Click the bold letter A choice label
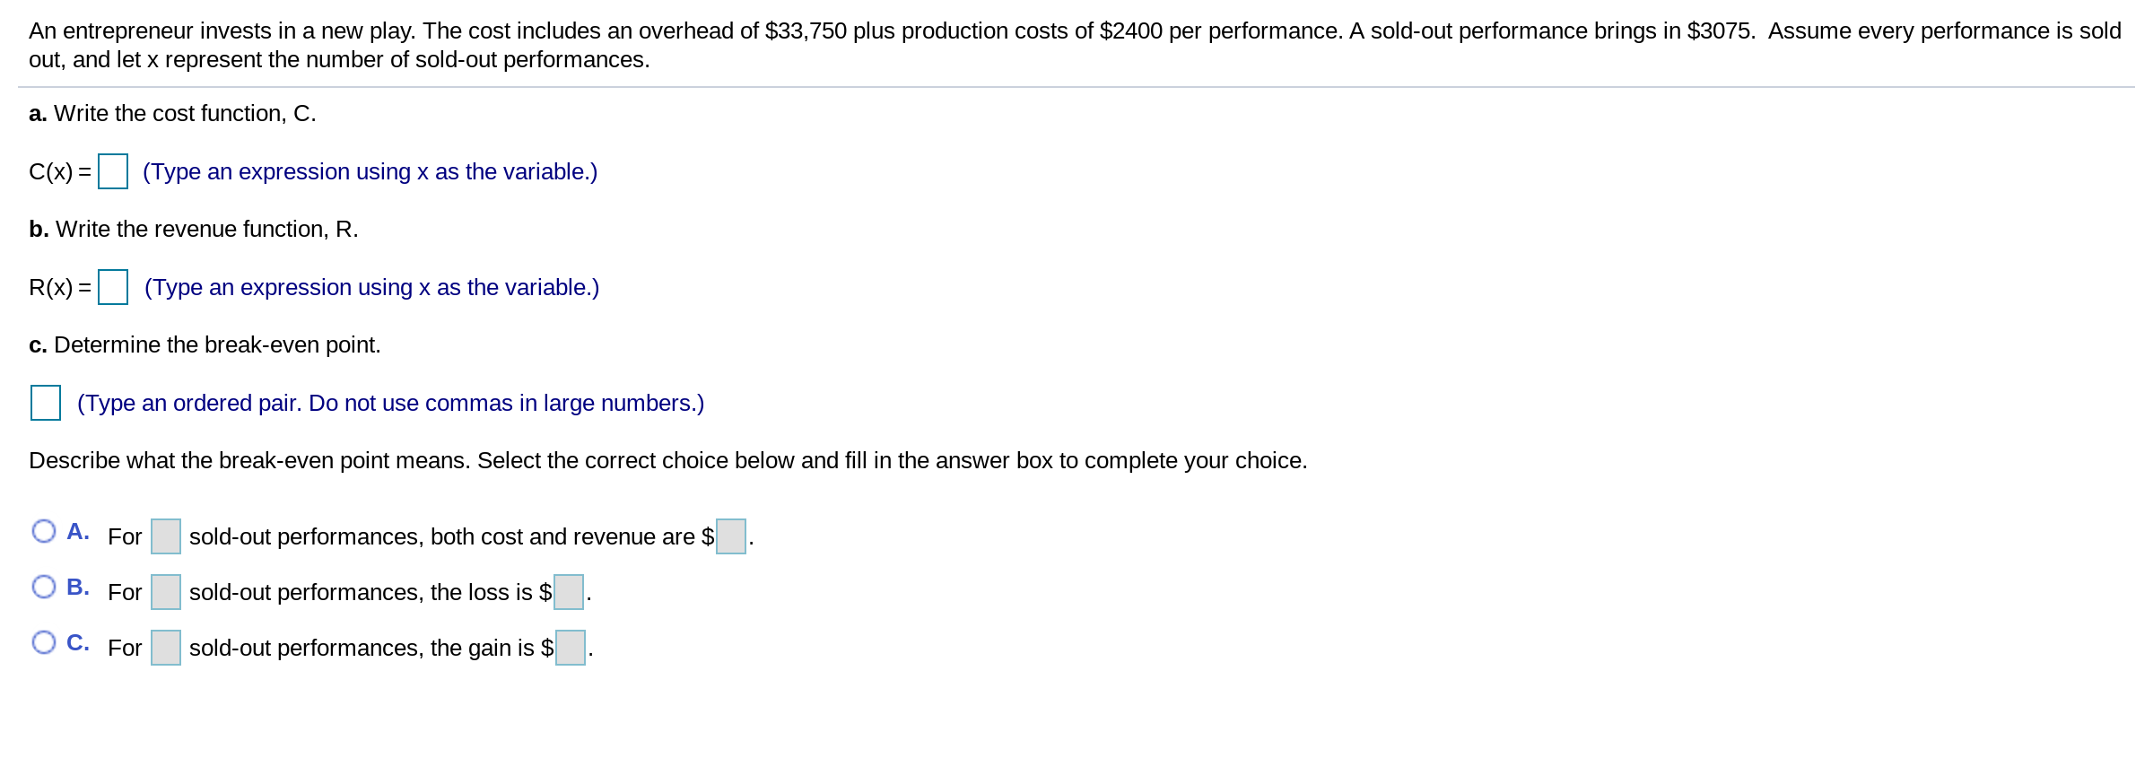The image size is (2153, 758). click(x=78, y=531)
